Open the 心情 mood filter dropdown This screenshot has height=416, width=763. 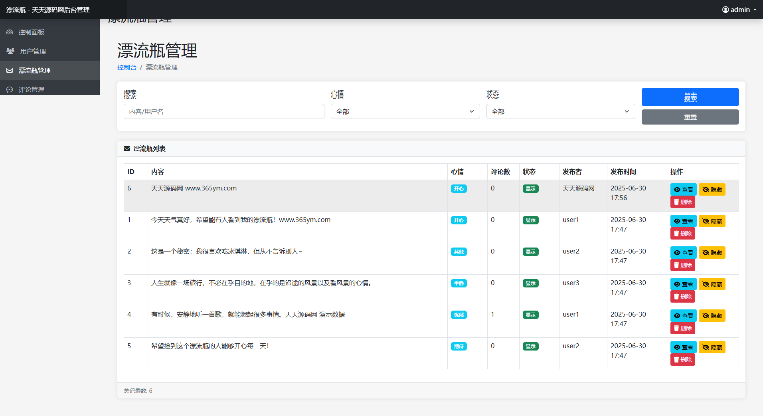405,111
